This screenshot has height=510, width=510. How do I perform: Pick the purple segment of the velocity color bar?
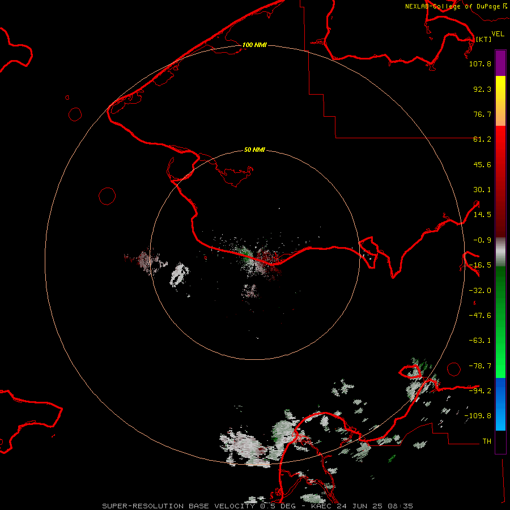tap(500, 63)
